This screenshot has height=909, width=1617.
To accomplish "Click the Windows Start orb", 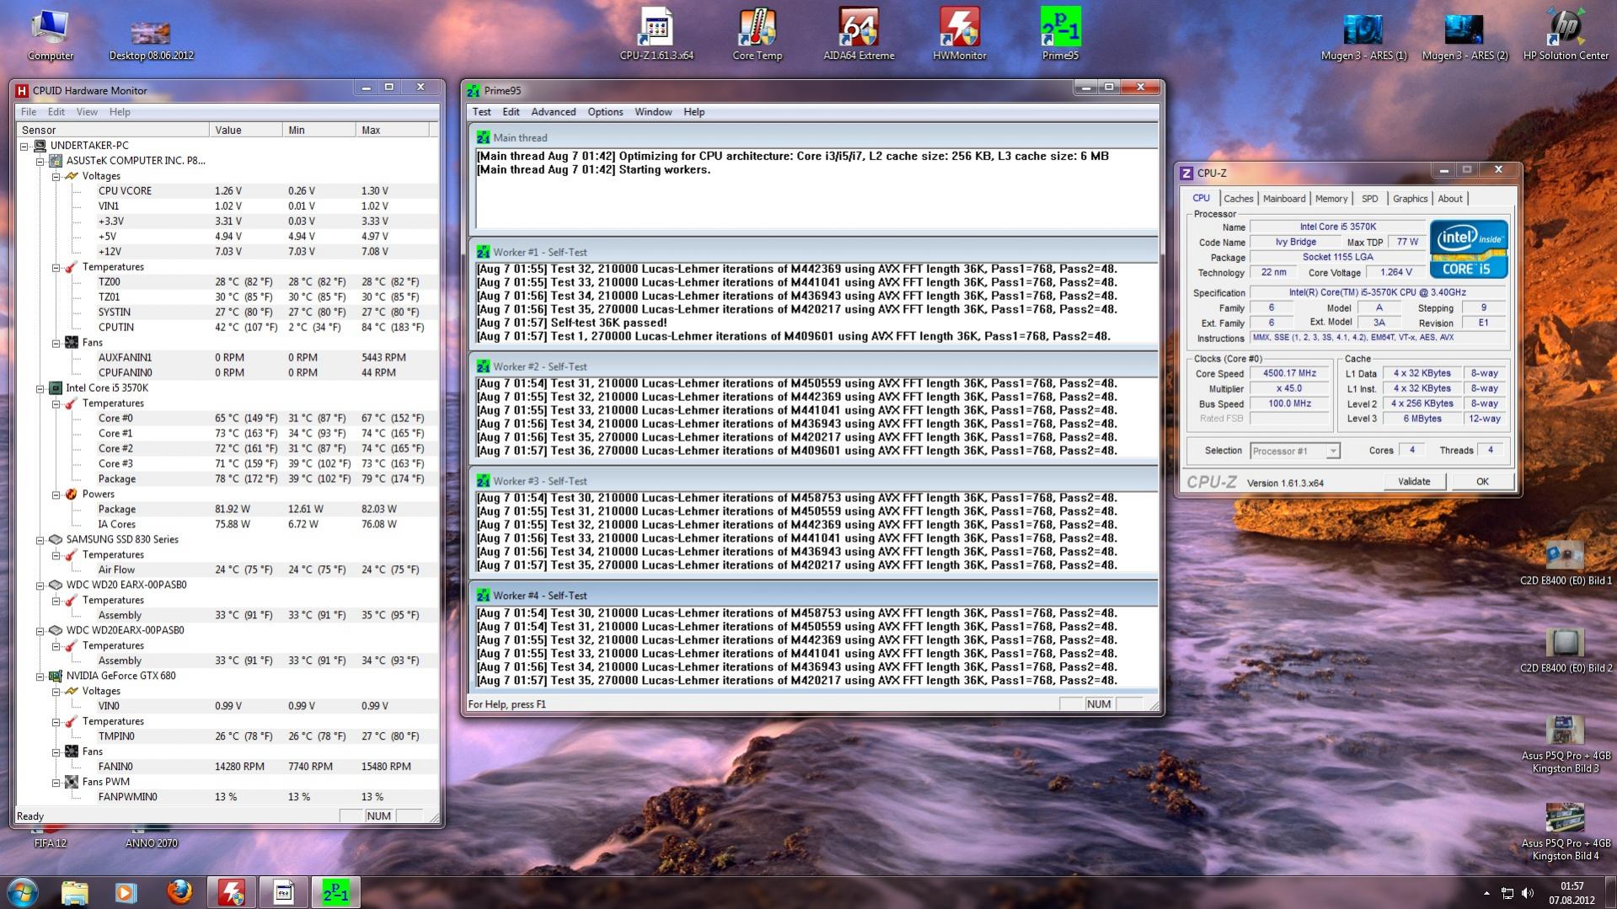I will pyautogui.click(x=23, y=892).
